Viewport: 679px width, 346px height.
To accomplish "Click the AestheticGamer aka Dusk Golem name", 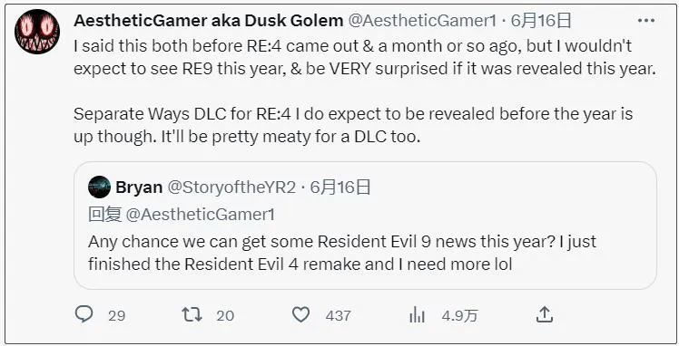I will point(208,20).
